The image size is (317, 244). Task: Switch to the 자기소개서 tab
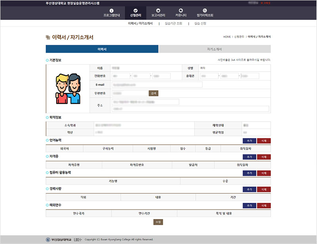(x=214, y=49)
